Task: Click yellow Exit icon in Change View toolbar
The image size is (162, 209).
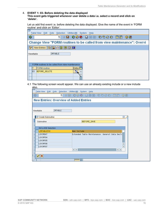Action: pos(77,37)
